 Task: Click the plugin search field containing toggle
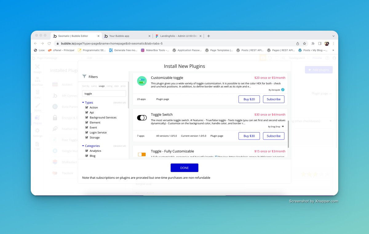click(x=104, y=94)
